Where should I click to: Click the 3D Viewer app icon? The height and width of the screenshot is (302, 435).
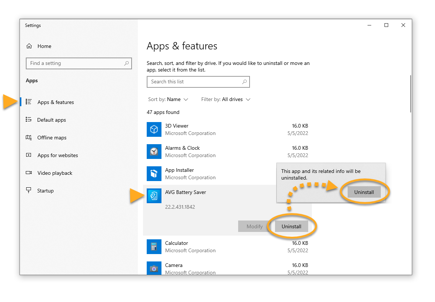point(154,129)
